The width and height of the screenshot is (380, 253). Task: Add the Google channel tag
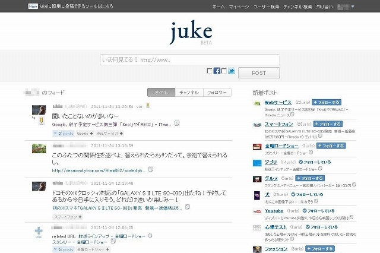[x=85, y=133]
